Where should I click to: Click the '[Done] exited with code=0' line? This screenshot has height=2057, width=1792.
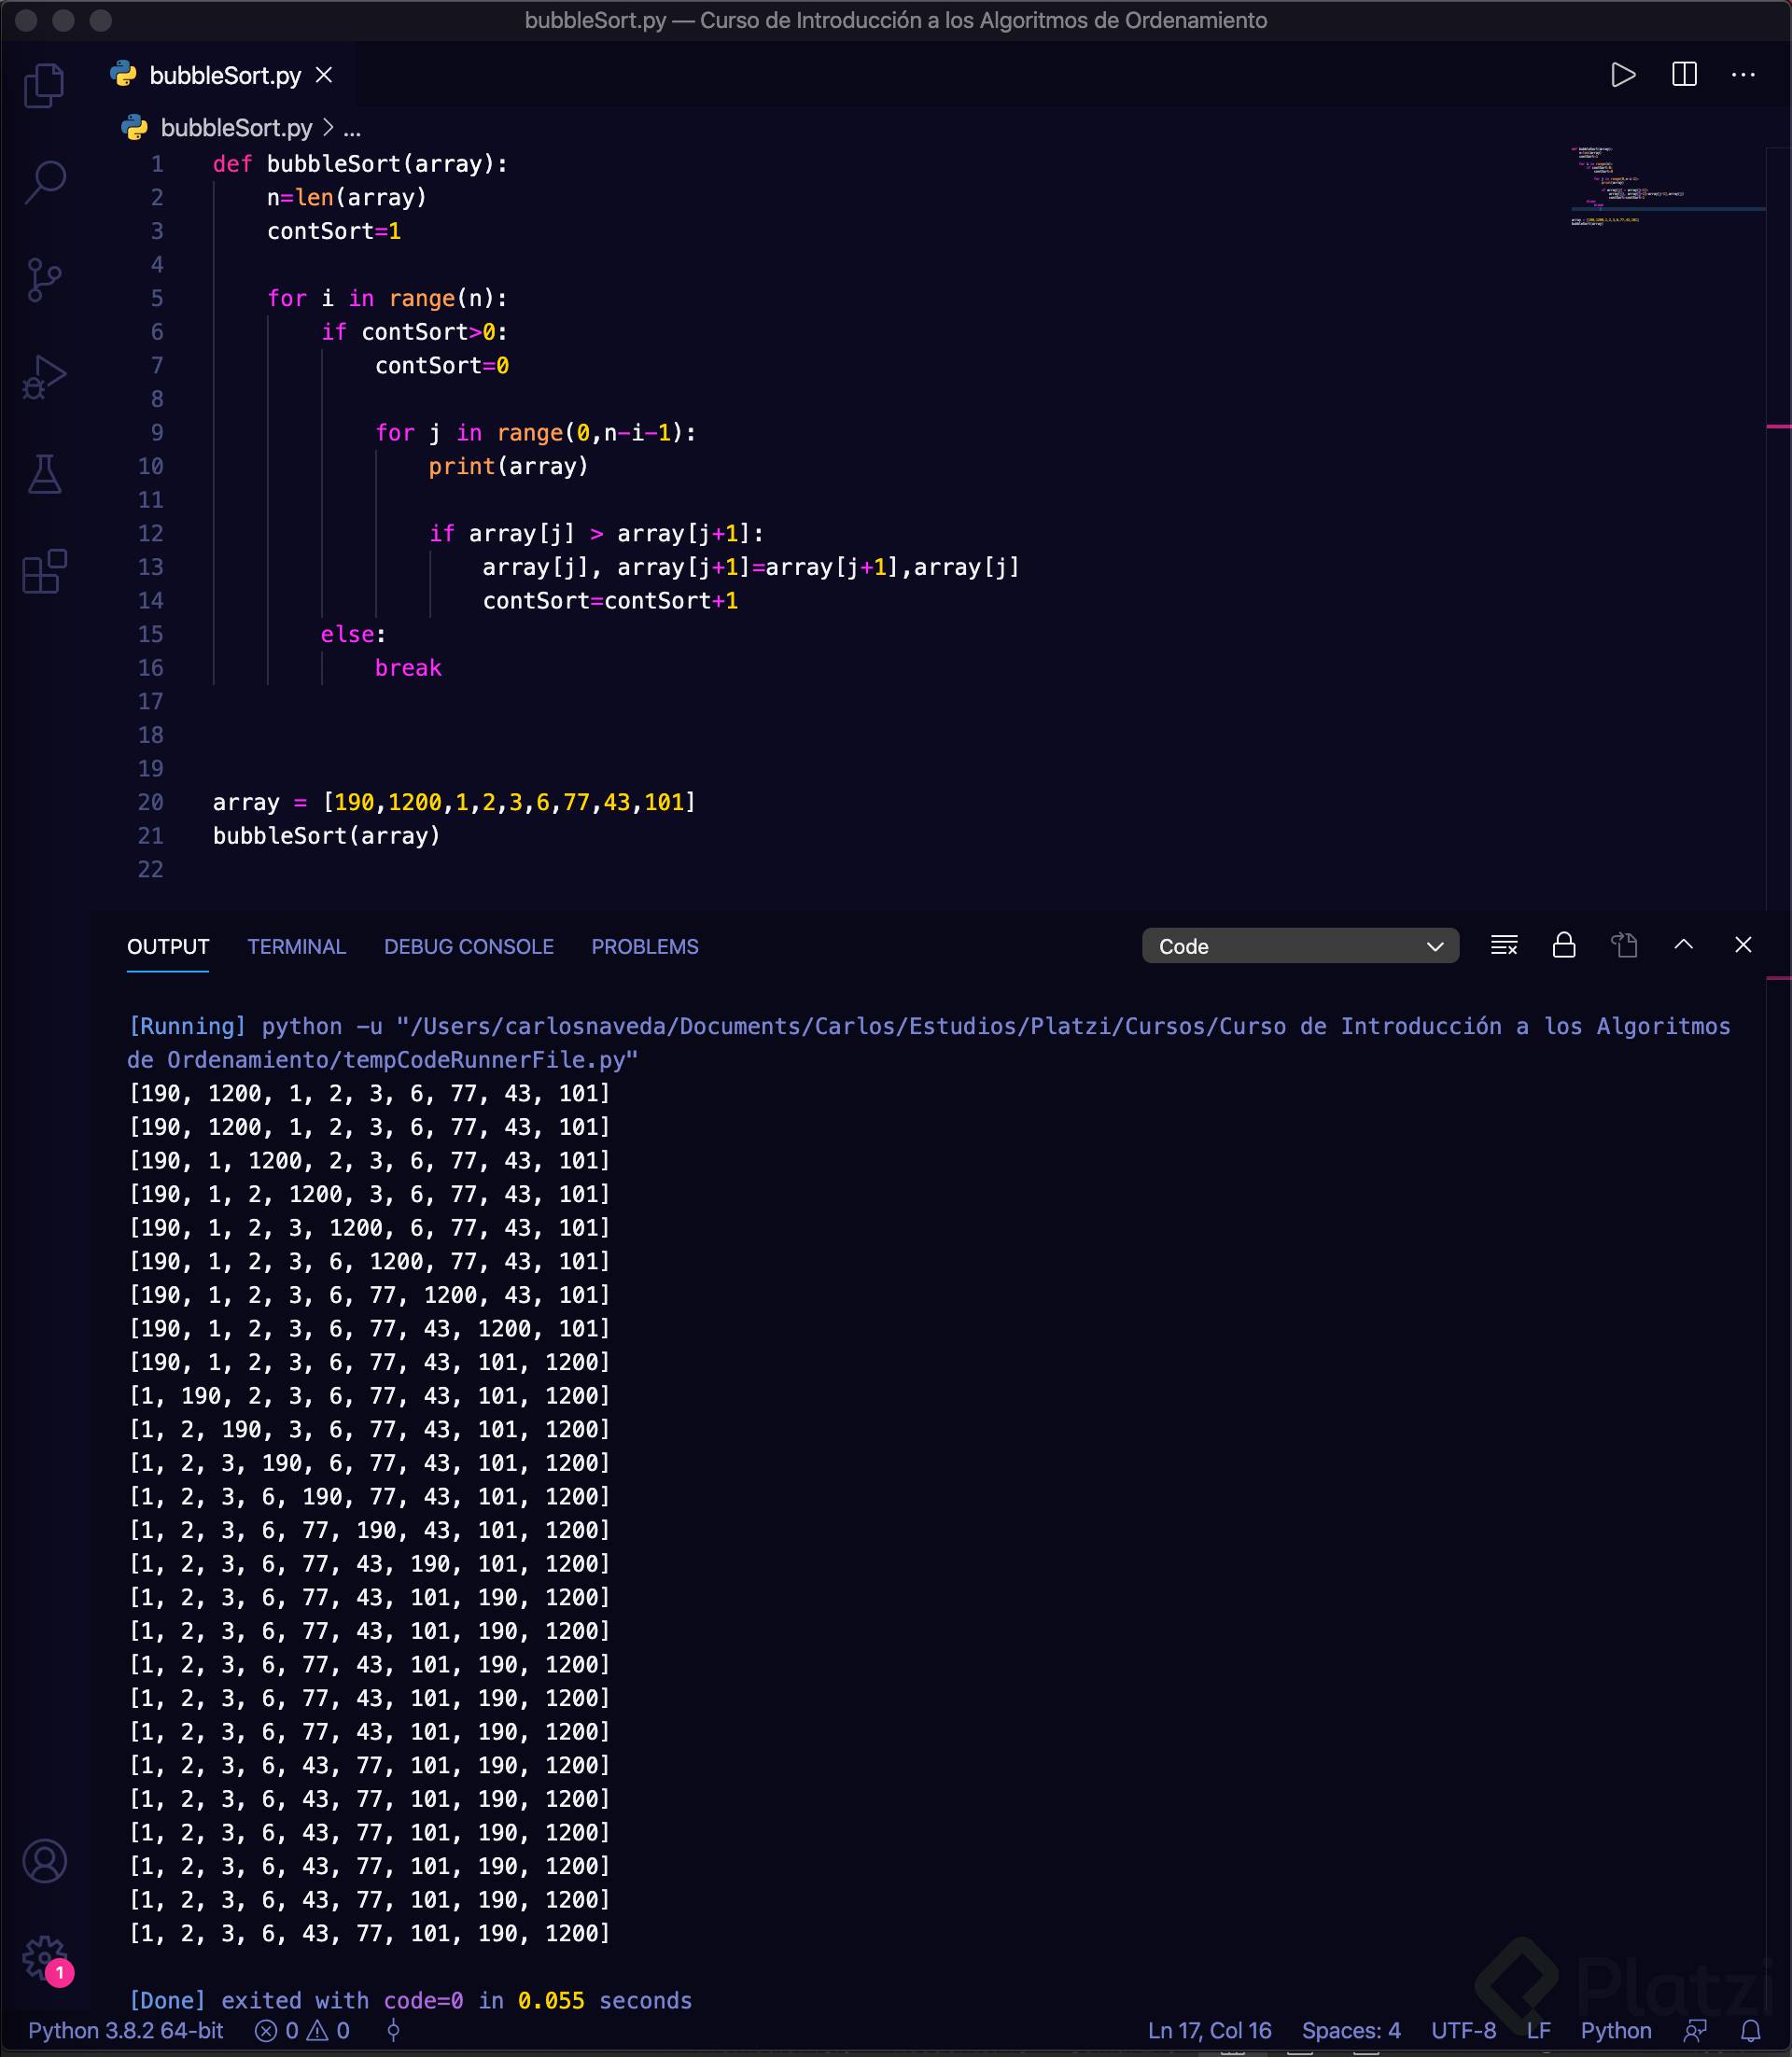coord(410,2000)
